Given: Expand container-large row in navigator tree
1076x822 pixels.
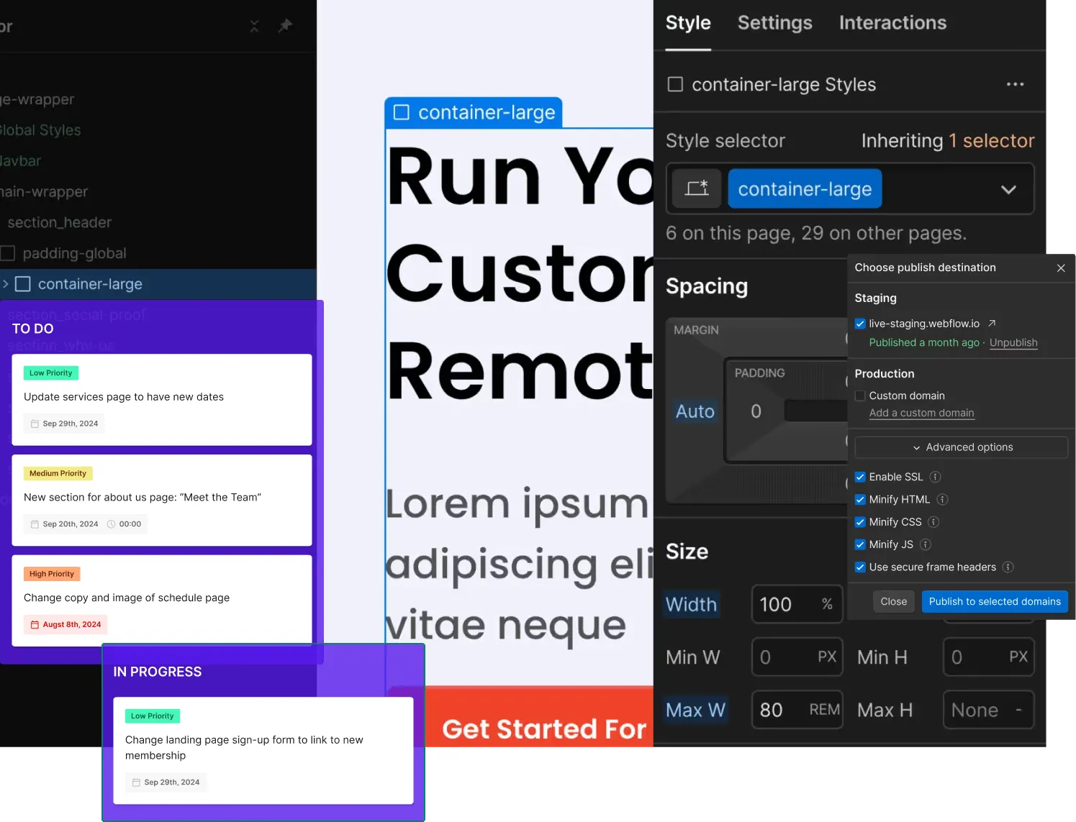Looking at the screenshot, I should point(6,284).
